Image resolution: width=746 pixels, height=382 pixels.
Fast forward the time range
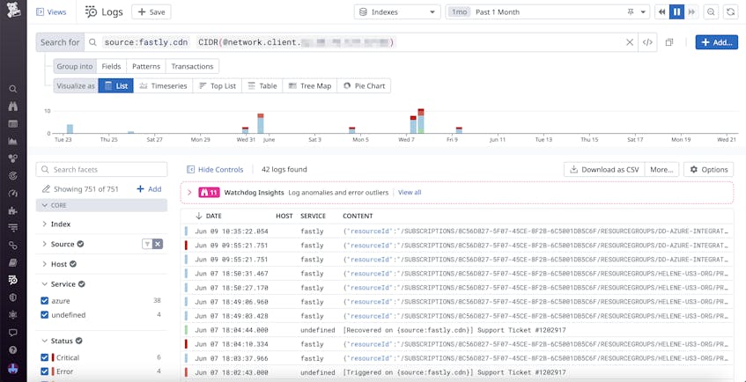pos(691,12)
